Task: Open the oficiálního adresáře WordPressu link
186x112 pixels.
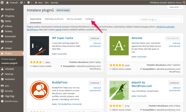Action: (165, 27)
